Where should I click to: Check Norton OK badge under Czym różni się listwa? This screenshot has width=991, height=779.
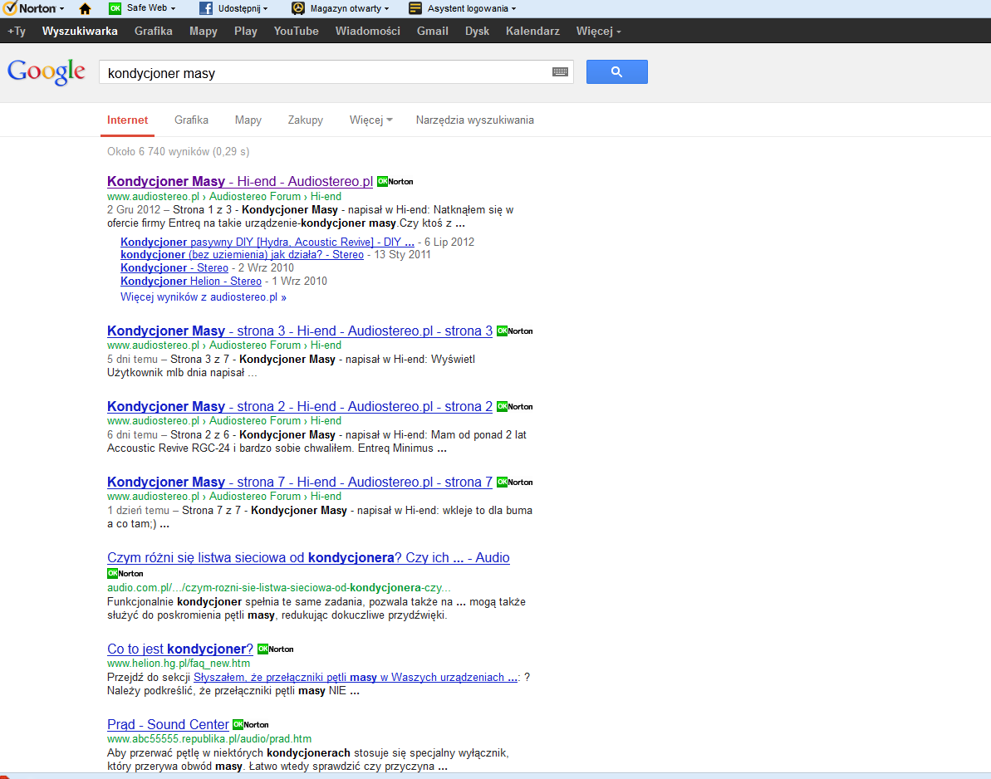125,574
